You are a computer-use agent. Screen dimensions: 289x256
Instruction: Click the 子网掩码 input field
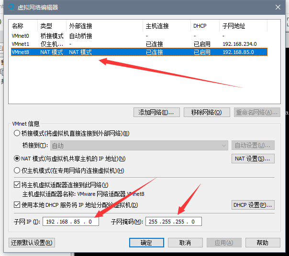[174, 222]
